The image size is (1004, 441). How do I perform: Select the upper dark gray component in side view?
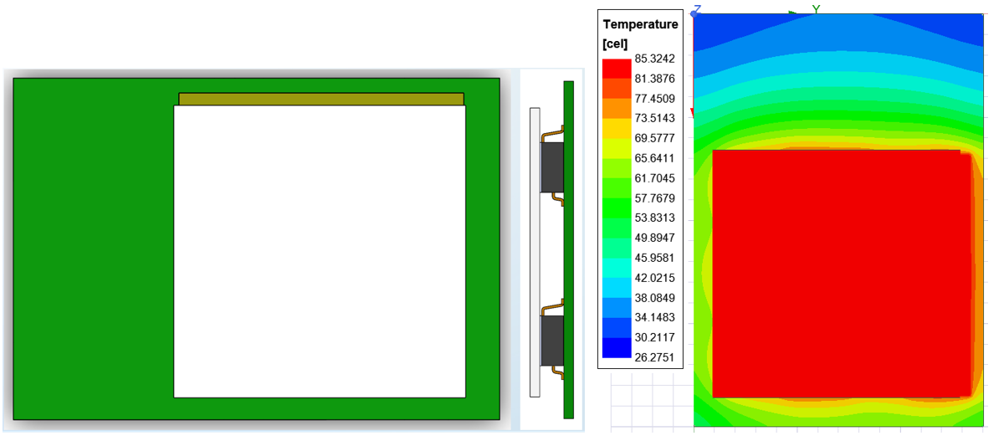pyautogui.click(x=551, y=167)
